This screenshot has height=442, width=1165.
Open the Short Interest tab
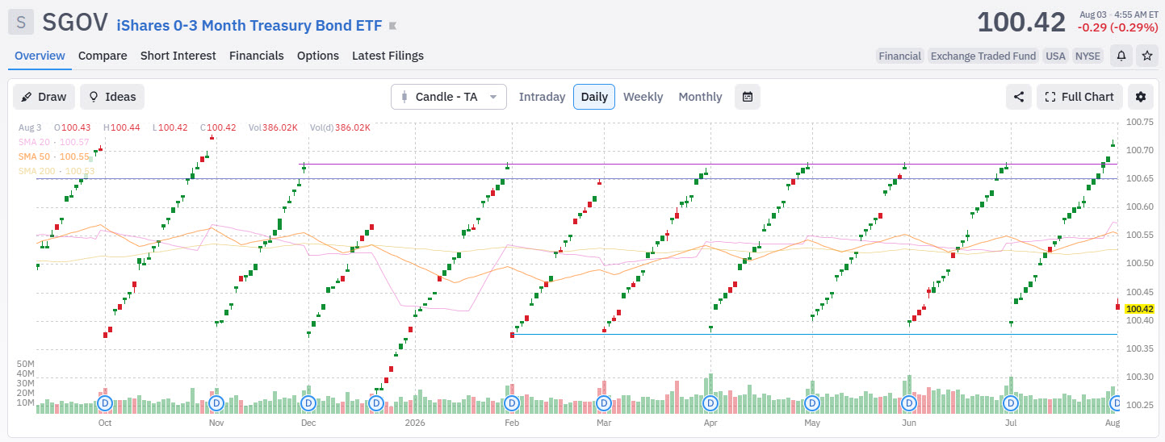[x=178, y=56]
